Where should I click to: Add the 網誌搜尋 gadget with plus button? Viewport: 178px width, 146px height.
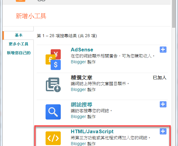click(x=163, y=104)
